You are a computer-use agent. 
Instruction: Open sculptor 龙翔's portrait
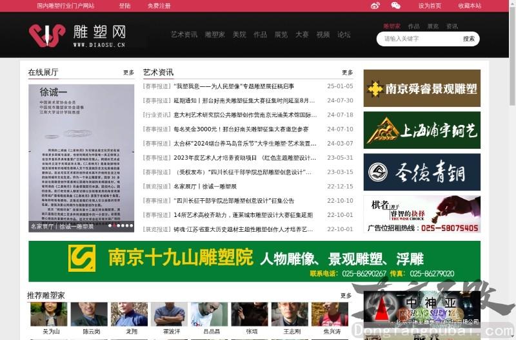(x=129, y=314)
